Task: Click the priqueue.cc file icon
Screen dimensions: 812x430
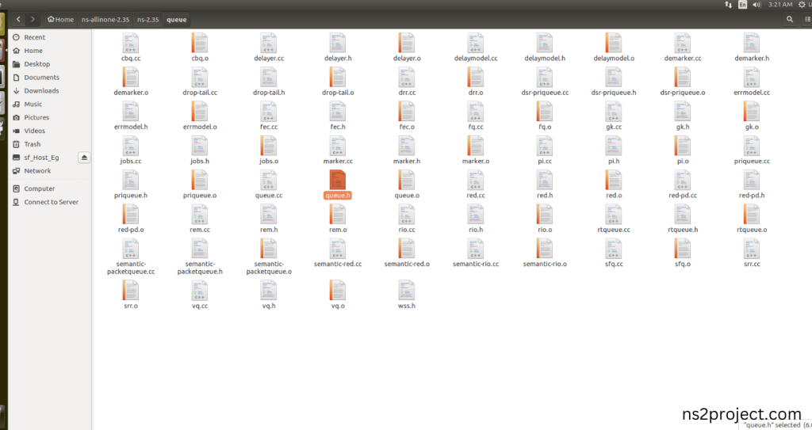Action: coord(752,146)
